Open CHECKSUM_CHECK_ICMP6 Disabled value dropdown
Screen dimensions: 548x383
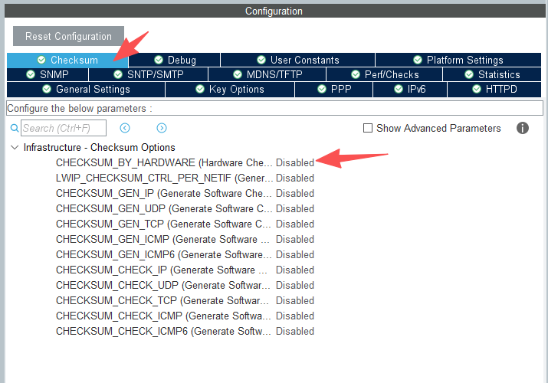(x=295, y=331)
